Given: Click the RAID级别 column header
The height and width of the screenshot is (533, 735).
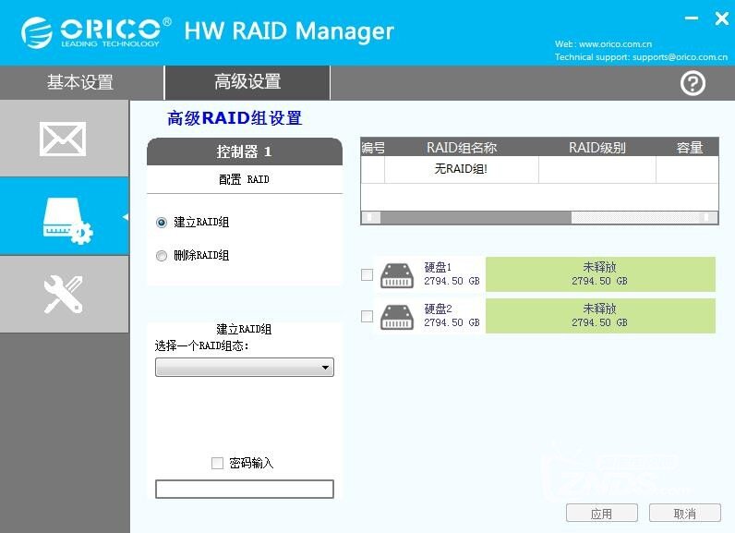Looking at the screenshot, I should coord(597,148).
